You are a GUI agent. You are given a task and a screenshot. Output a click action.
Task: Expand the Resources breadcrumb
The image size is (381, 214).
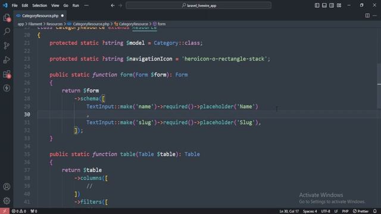54,24
